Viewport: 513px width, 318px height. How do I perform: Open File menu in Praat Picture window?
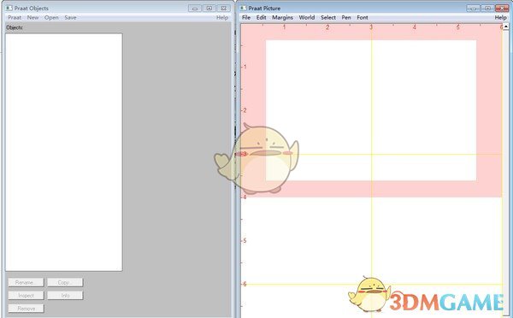click(246, 18)
